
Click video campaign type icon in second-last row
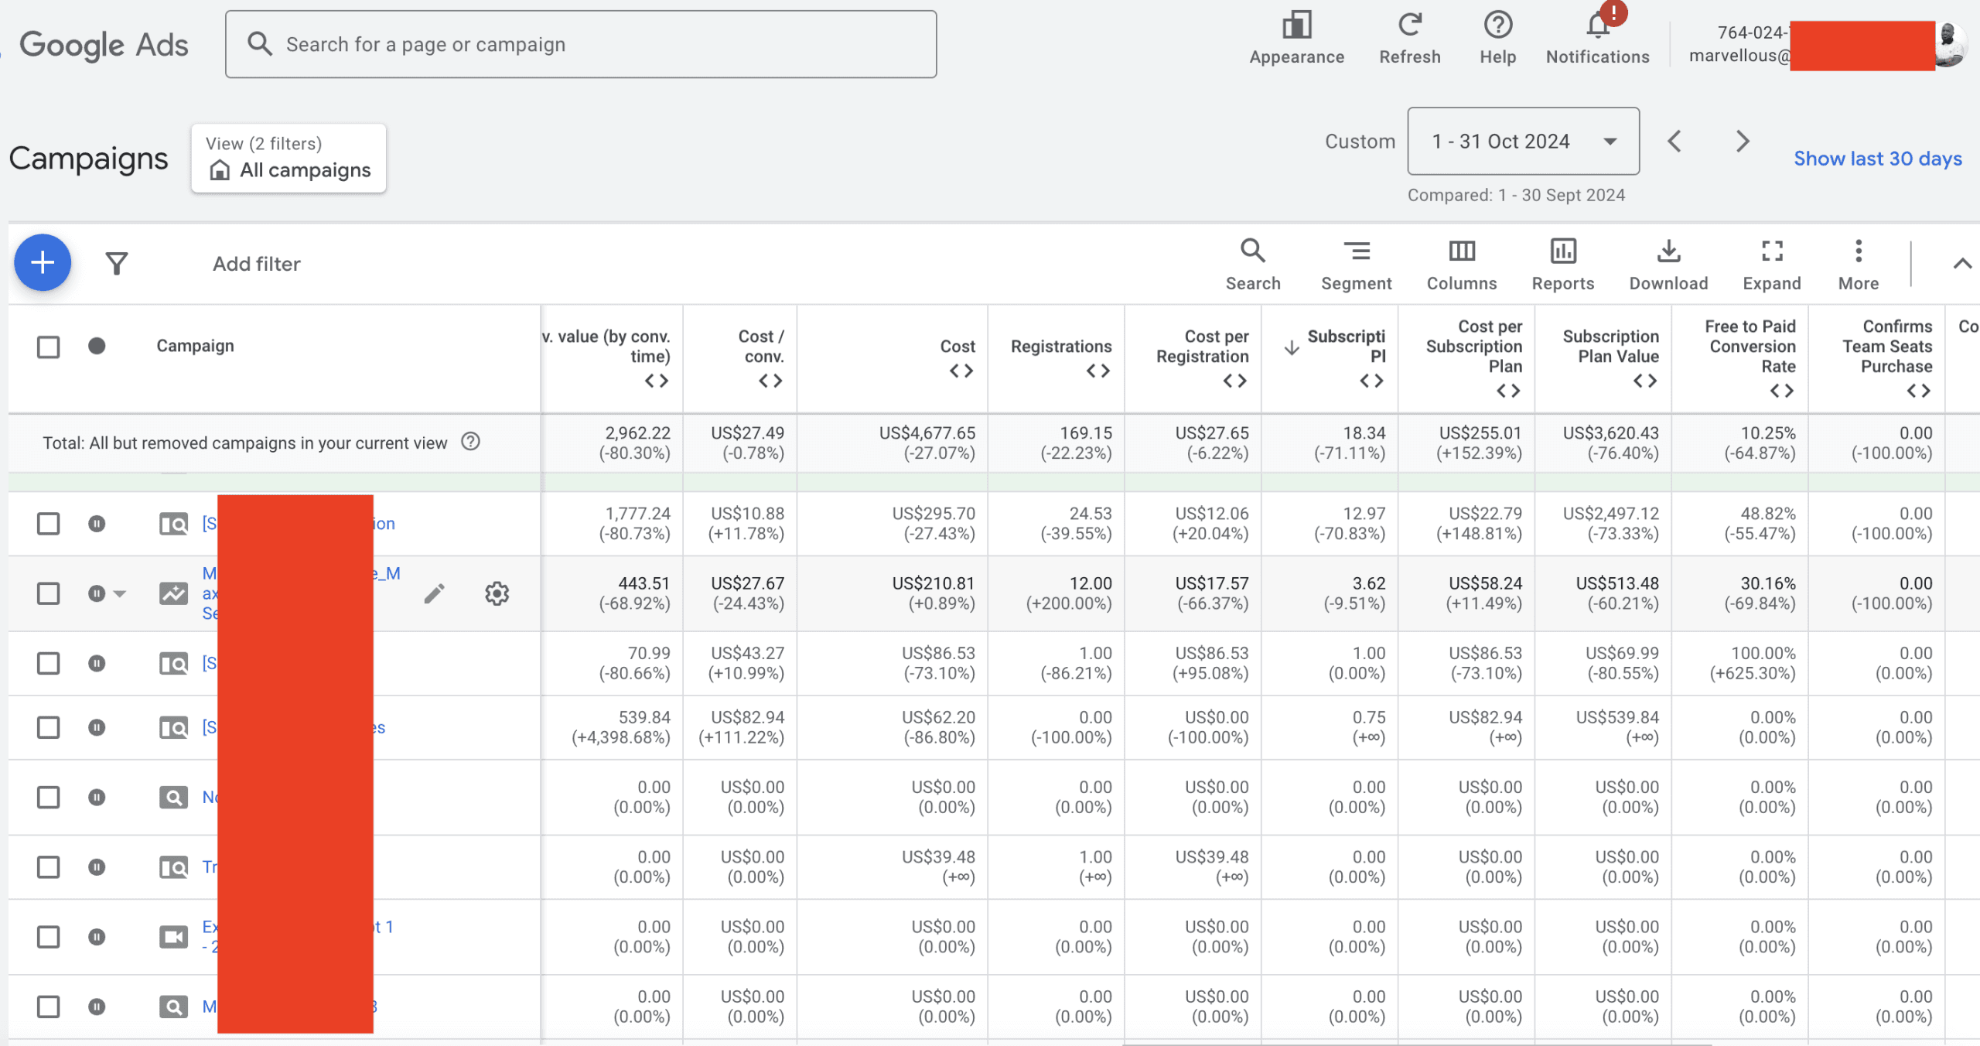pyautogui.click(x=173, y=937)
